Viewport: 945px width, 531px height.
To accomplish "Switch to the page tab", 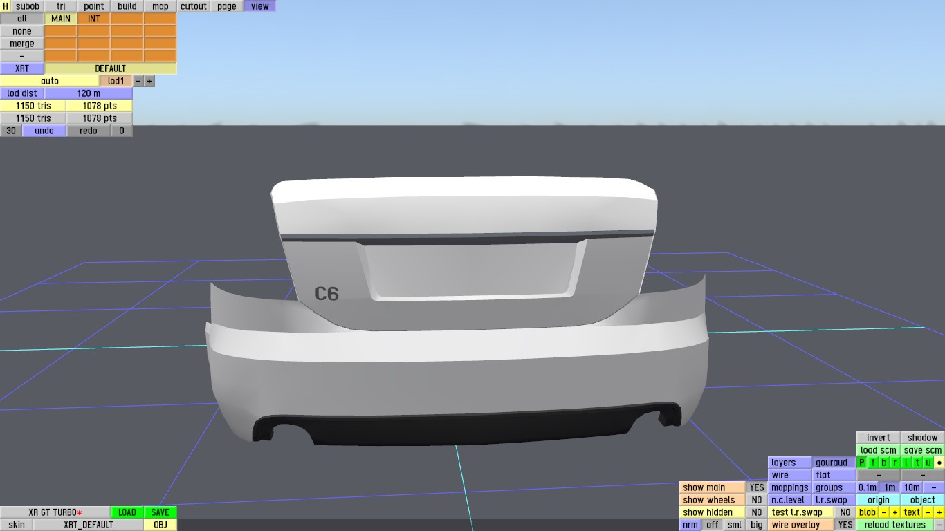I will (227, 6).
